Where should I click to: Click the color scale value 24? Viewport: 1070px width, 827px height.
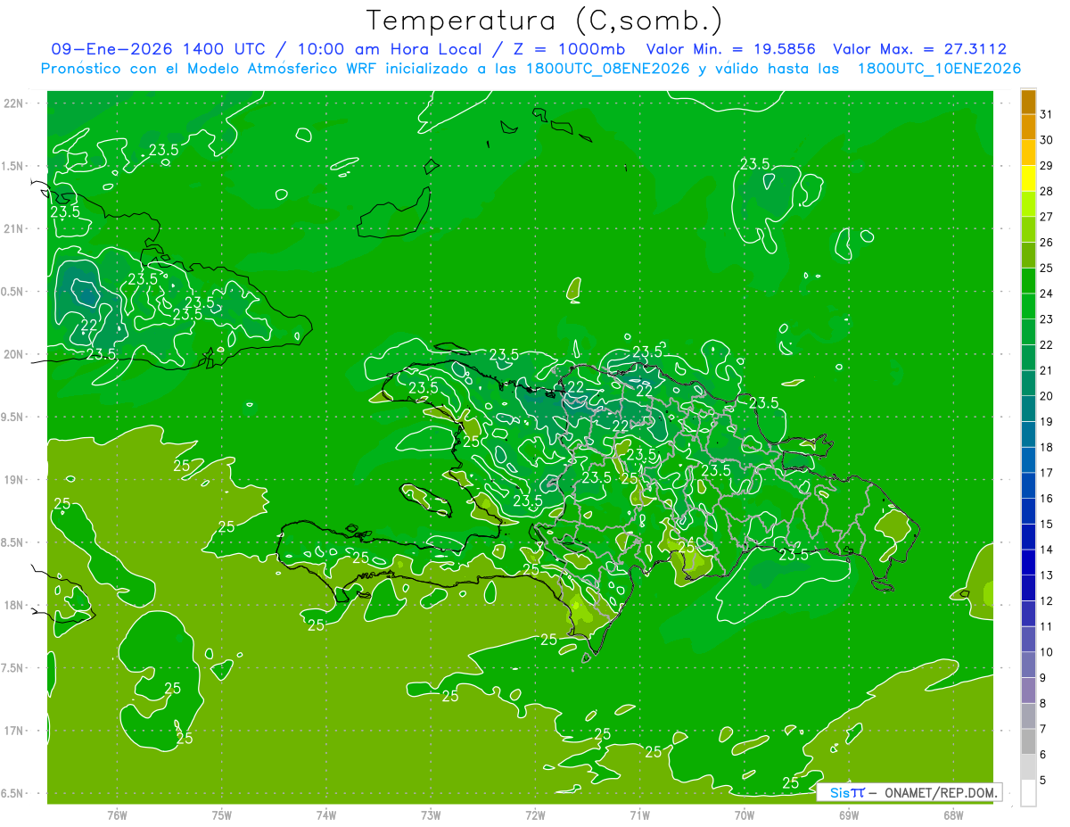(x=1046, y=294)
